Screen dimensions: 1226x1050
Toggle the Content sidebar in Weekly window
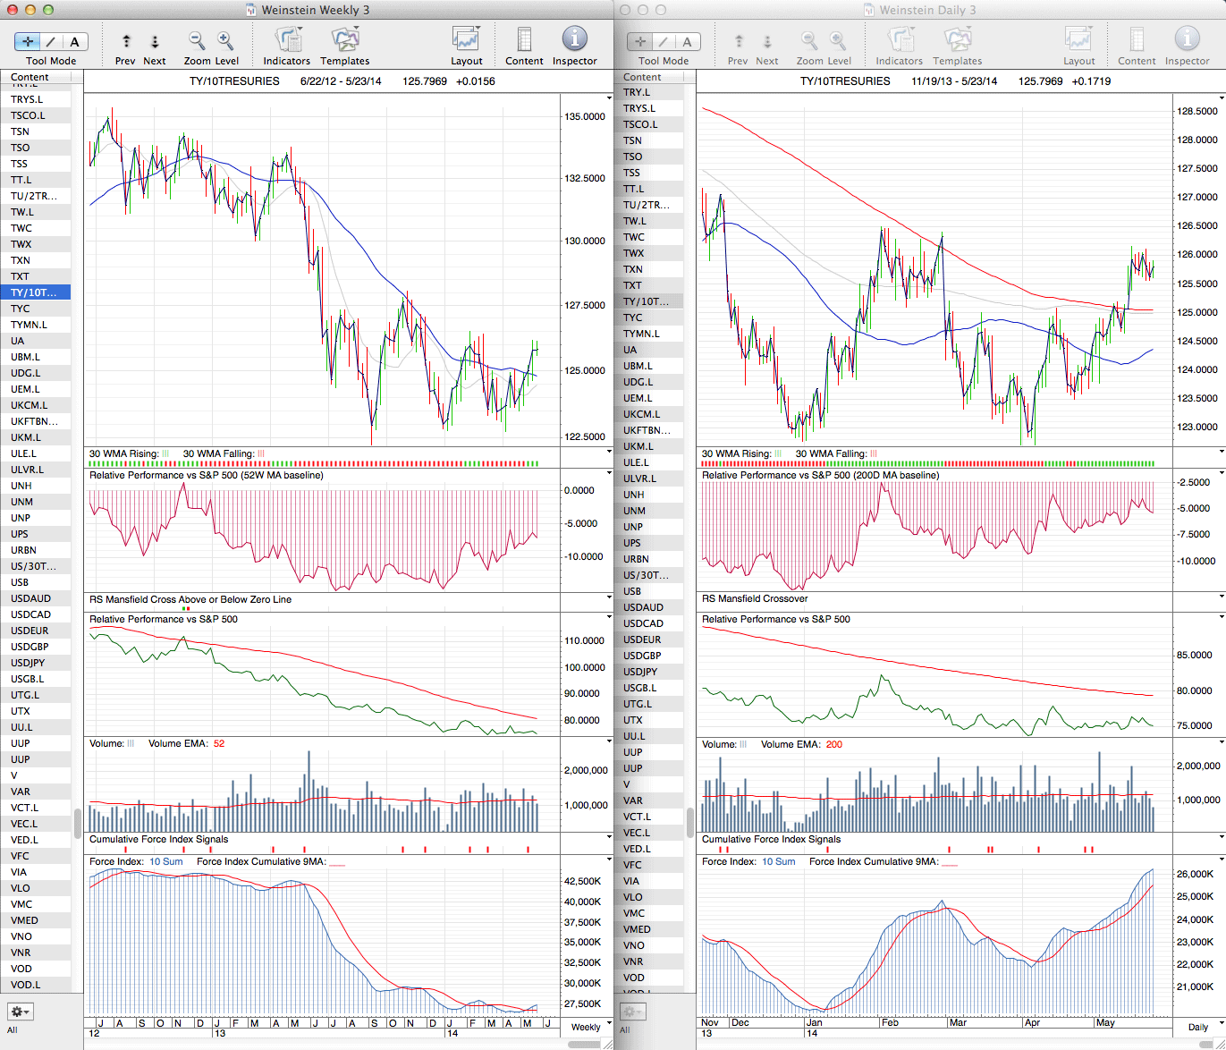pos(524,40)
